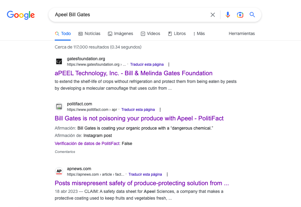Open Herramientas search tools
Viewport: 301px width, 207px height.
tap(242, 33)
